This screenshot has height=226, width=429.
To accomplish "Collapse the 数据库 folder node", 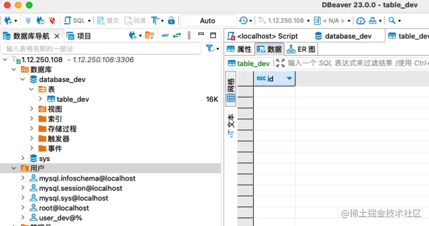I will tap(14, 69).
